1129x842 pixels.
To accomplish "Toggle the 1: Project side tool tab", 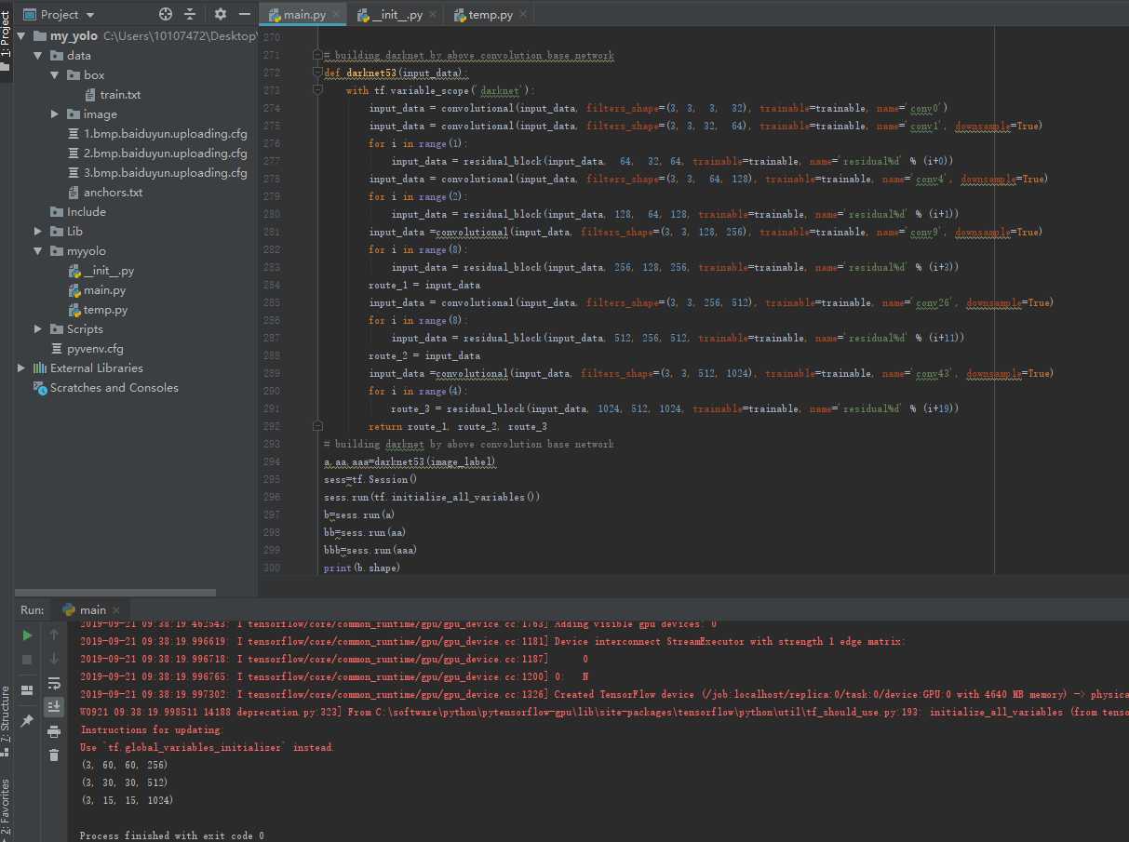I will pyautogui.click(x=6, y=41).
